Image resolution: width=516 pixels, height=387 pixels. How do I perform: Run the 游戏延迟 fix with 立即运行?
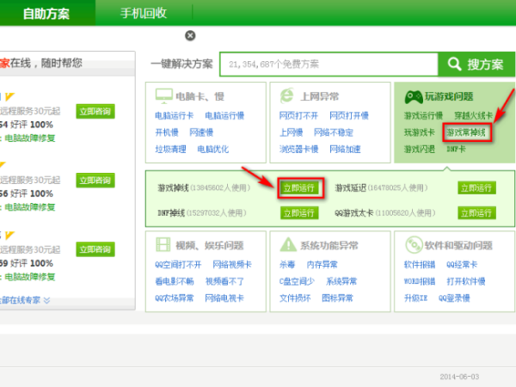tap(476, 187)
